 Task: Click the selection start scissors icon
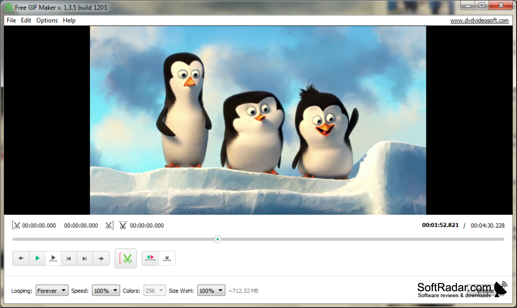pos(16,225)
